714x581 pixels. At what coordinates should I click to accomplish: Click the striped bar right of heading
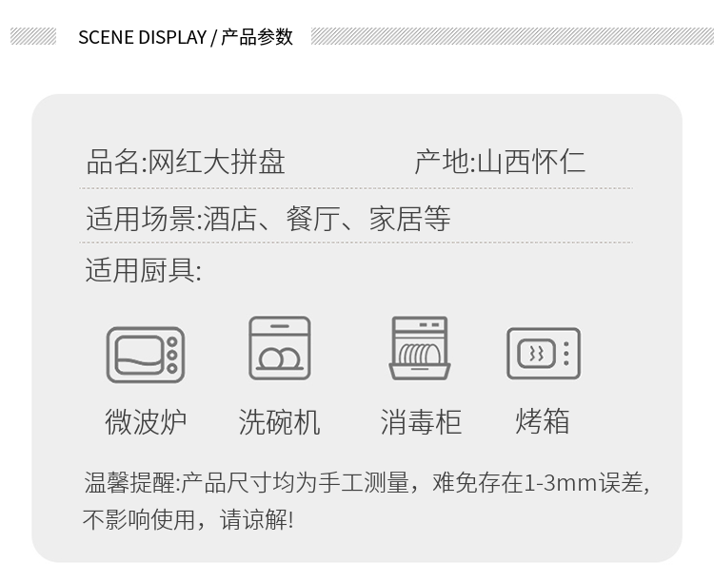pos(512,36)
